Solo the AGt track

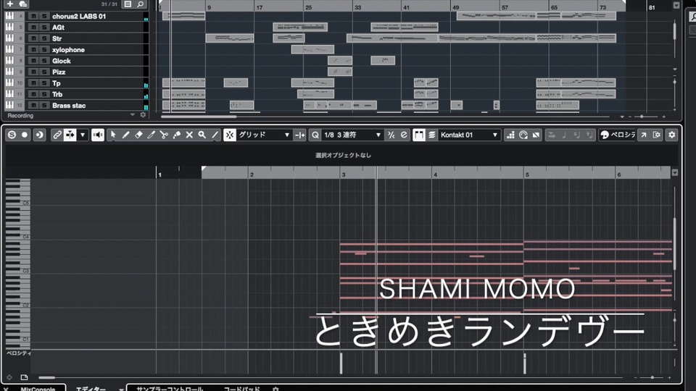[x=44, y=27]
